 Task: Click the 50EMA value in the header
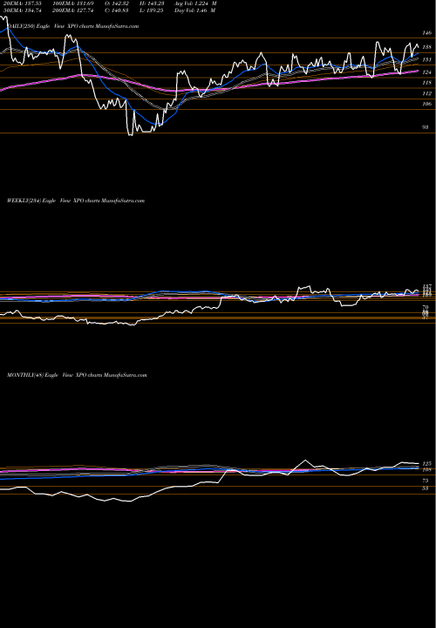coord(21,10)
